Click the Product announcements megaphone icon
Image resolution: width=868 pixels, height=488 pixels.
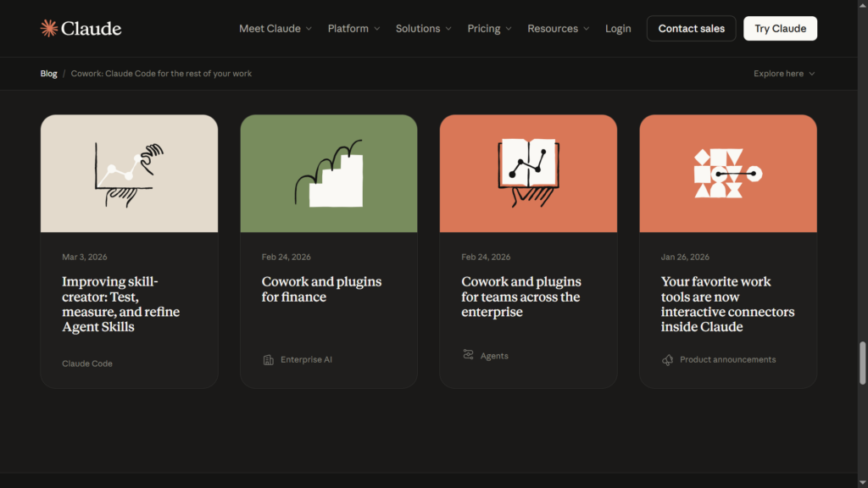668,360
